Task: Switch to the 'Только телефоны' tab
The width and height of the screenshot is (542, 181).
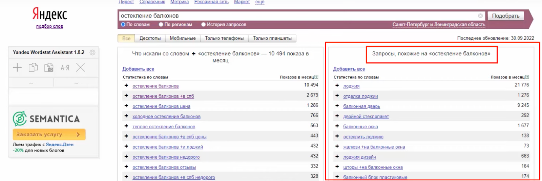Action: click(x=224, y=38)
